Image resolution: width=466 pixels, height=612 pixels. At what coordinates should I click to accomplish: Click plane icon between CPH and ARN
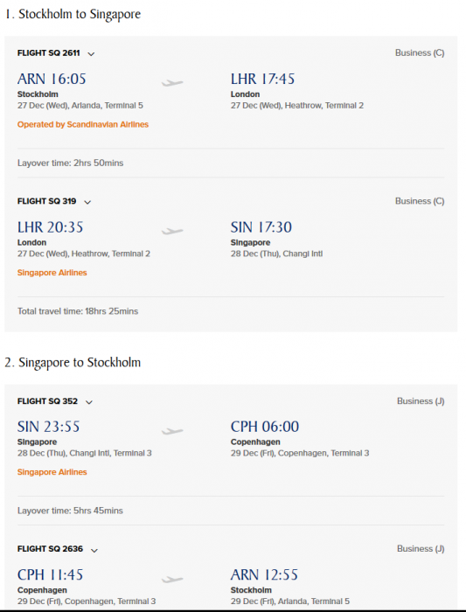tap(172, 579)
